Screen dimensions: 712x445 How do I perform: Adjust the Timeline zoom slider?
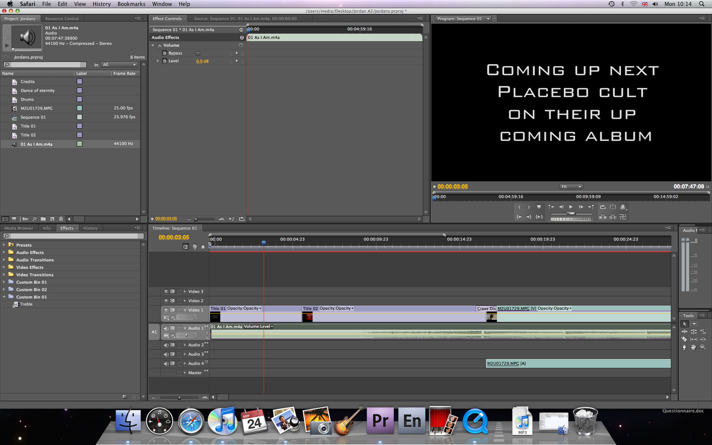pos(179,397)
